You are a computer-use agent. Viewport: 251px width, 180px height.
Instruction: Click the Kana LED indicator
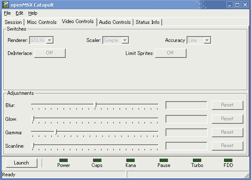pyautogui.click(x=131, y=160)
